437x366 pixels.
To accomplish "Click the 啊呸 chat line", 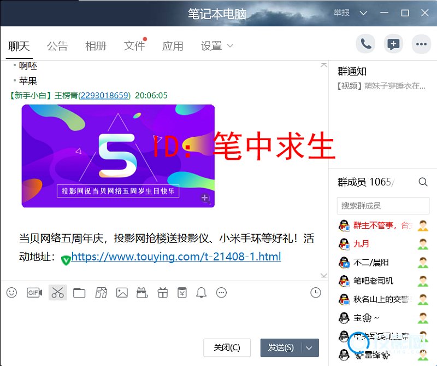I will pyautogui.click(x=28, y=66).
